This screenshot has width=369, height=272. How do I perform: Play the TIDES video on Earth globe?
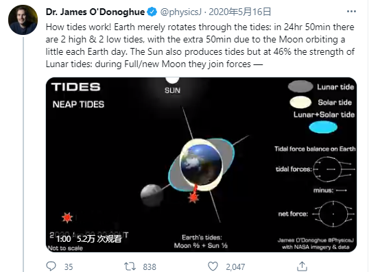(201, 164)
